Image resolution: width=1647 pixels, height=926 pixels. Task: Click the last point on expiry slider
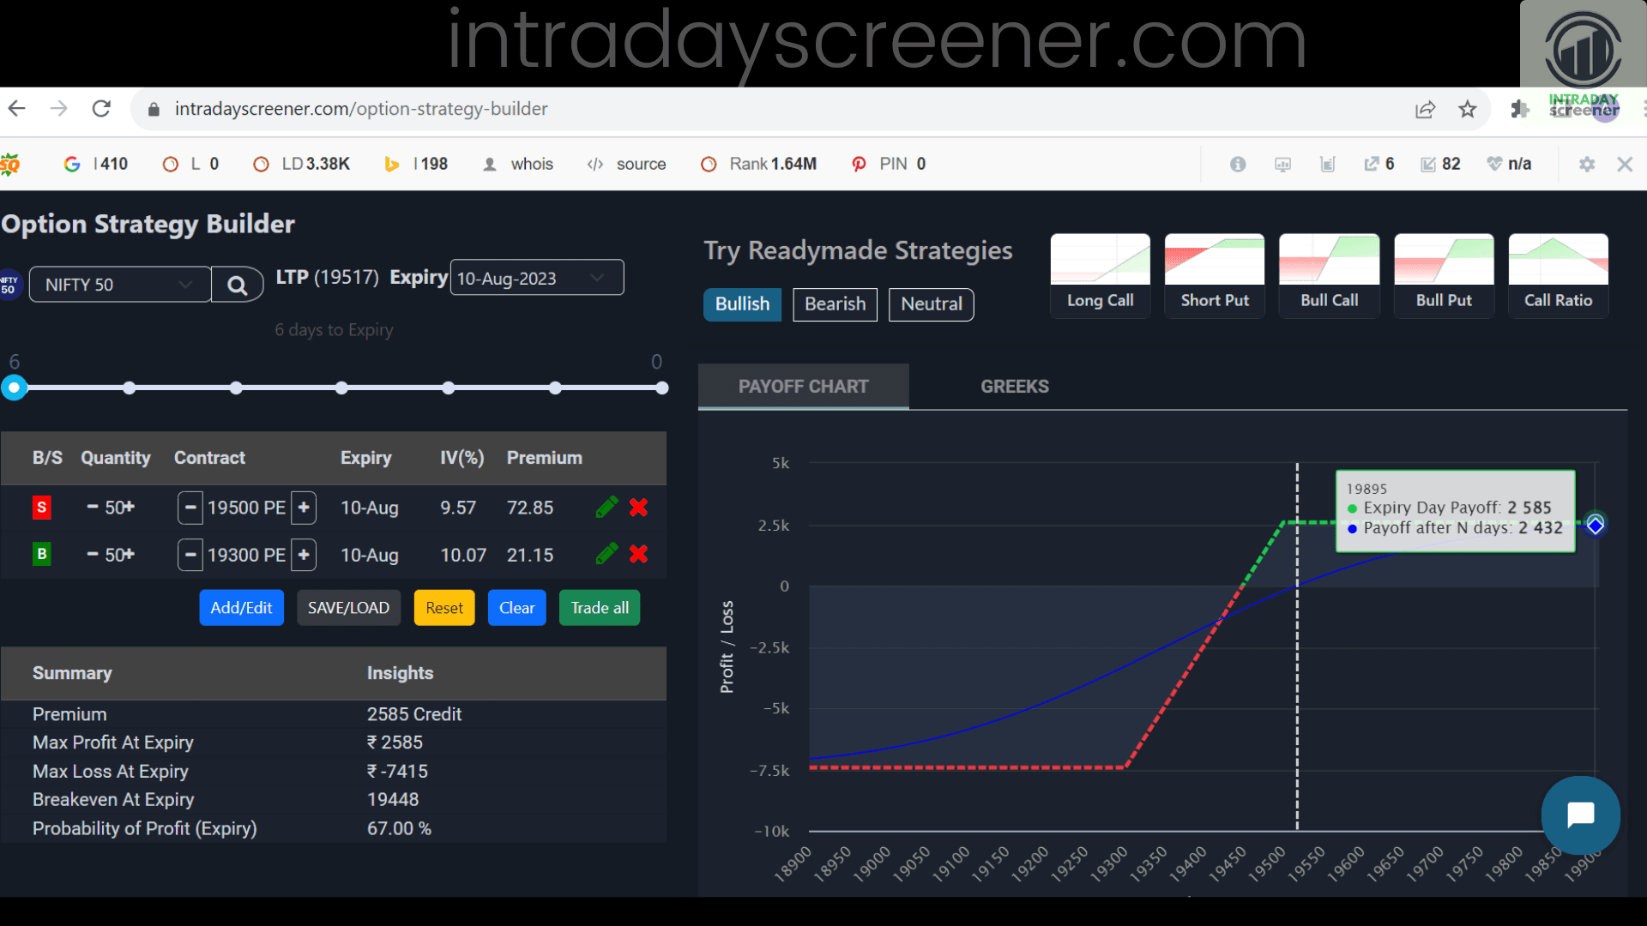click(x=662, y=388)
